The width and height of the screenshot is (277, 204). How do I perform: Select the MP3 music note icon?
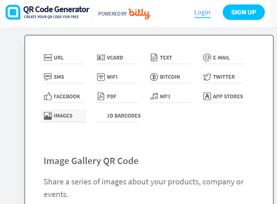coord(154,96)
